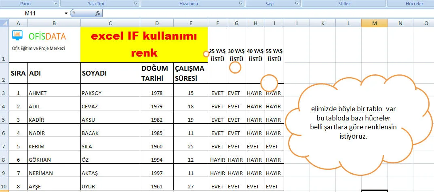This screenshot has height=192, width=434.
Task: Select the cell with birth year 1994
Action: pyautogui.click(x=157, y=160)
